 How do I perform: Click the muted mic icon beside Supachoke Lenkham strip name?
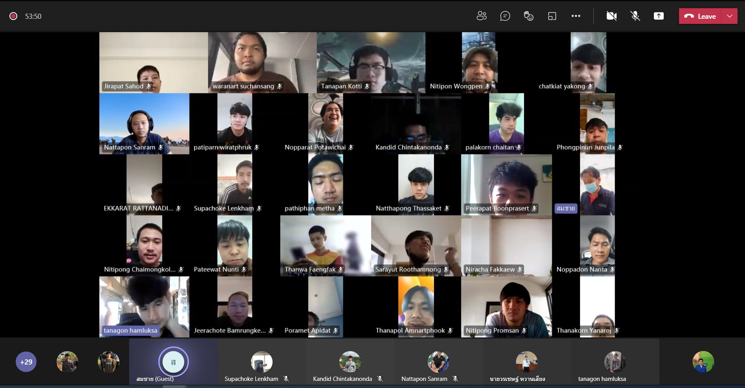286,379
